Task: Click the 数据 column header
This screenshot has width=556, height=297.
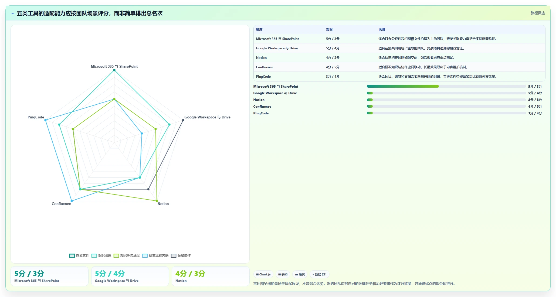Action: coord(329,30)
